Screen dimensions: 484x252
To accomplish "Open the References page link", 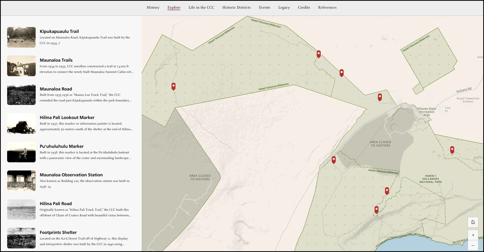I will pyautogui.click(x=327, y=7).
